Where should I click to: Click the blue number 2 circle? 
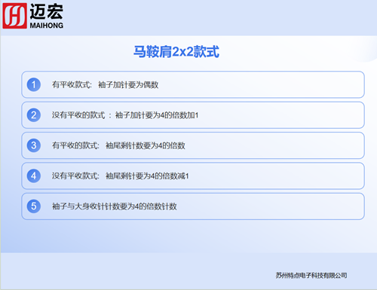point(34,115)
